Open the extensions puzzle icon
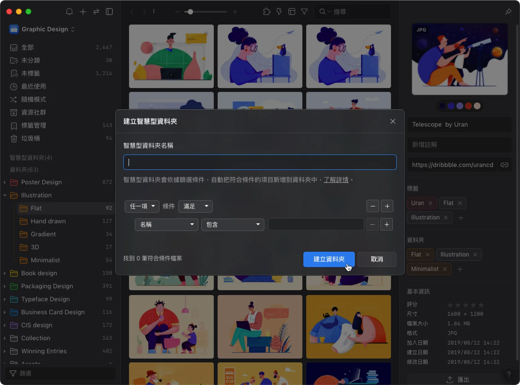 267,12
